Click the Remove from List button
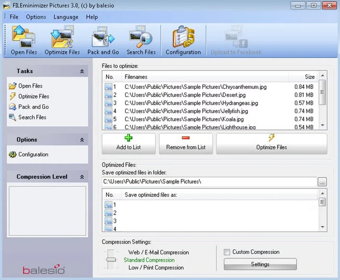 point(186,143)
